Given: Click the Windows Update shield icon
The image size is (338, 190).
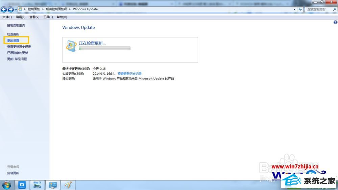Looking at the screenshot, I should tap(71, 46).
